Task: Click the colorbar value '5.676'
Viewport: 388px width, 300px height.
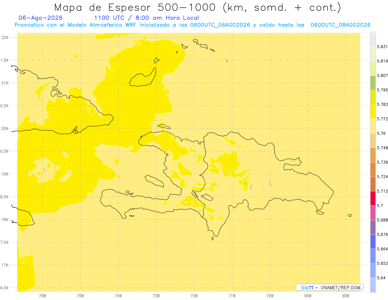Action: point(382,234)
